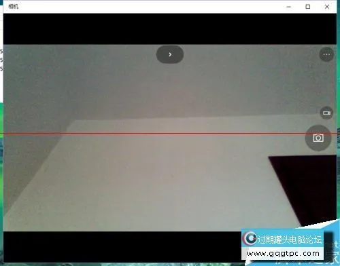Click the 相机 window title text
Viewport: 340px width, 266px height.
coord(13,7)
